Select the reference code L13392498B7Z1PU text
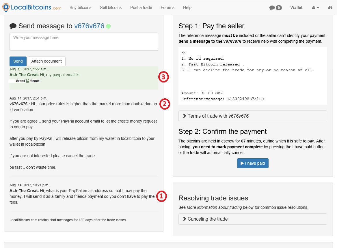Image resolution: width=337 pixels, height=248 pixels. click(x=245, y=99)
